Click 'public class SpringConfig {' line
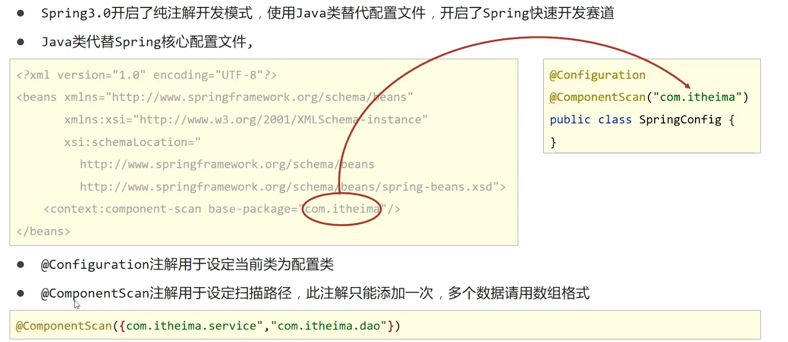Screen dimensions: 788x342 point(642,119)
